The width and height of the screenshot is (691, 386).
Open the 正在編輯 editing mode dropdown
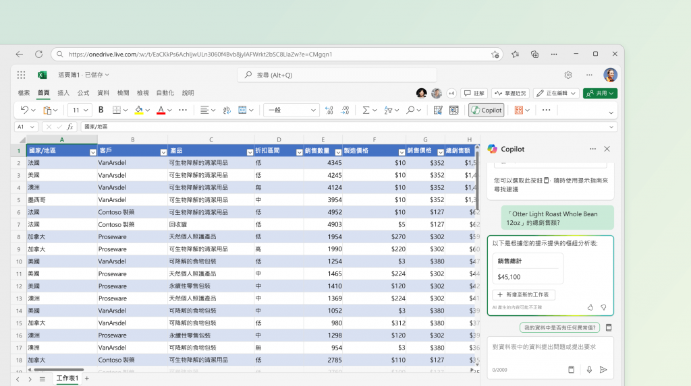click(x=556, y=94)
